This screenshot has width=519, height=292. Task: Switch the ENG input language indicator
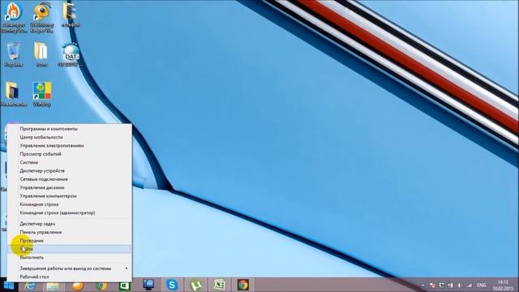[482, 286]
